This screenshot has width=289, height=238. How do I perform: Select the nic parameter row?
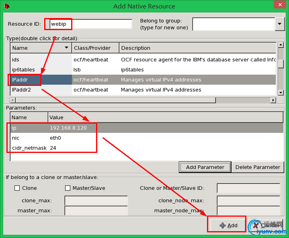(147, 138)
